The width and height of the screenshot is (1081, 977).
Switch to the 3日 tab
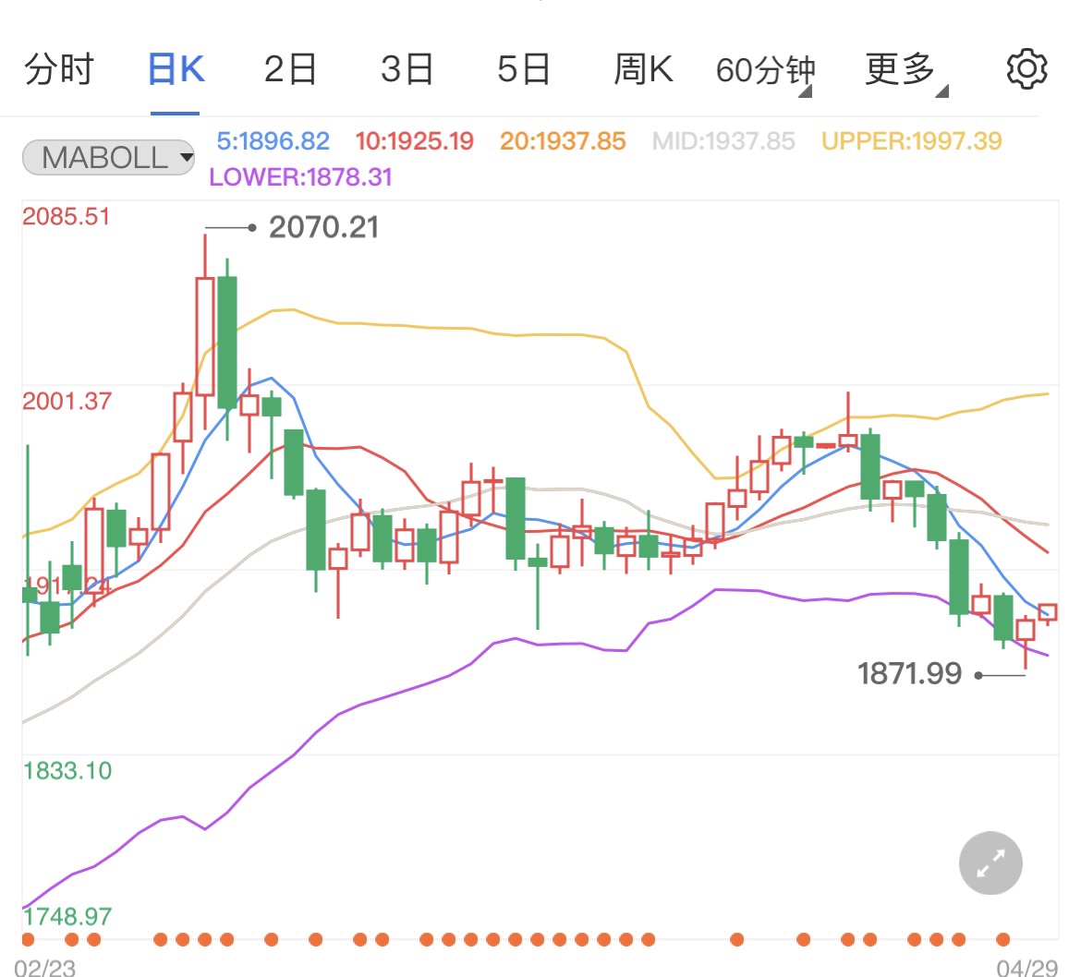(x=407, y=69)
